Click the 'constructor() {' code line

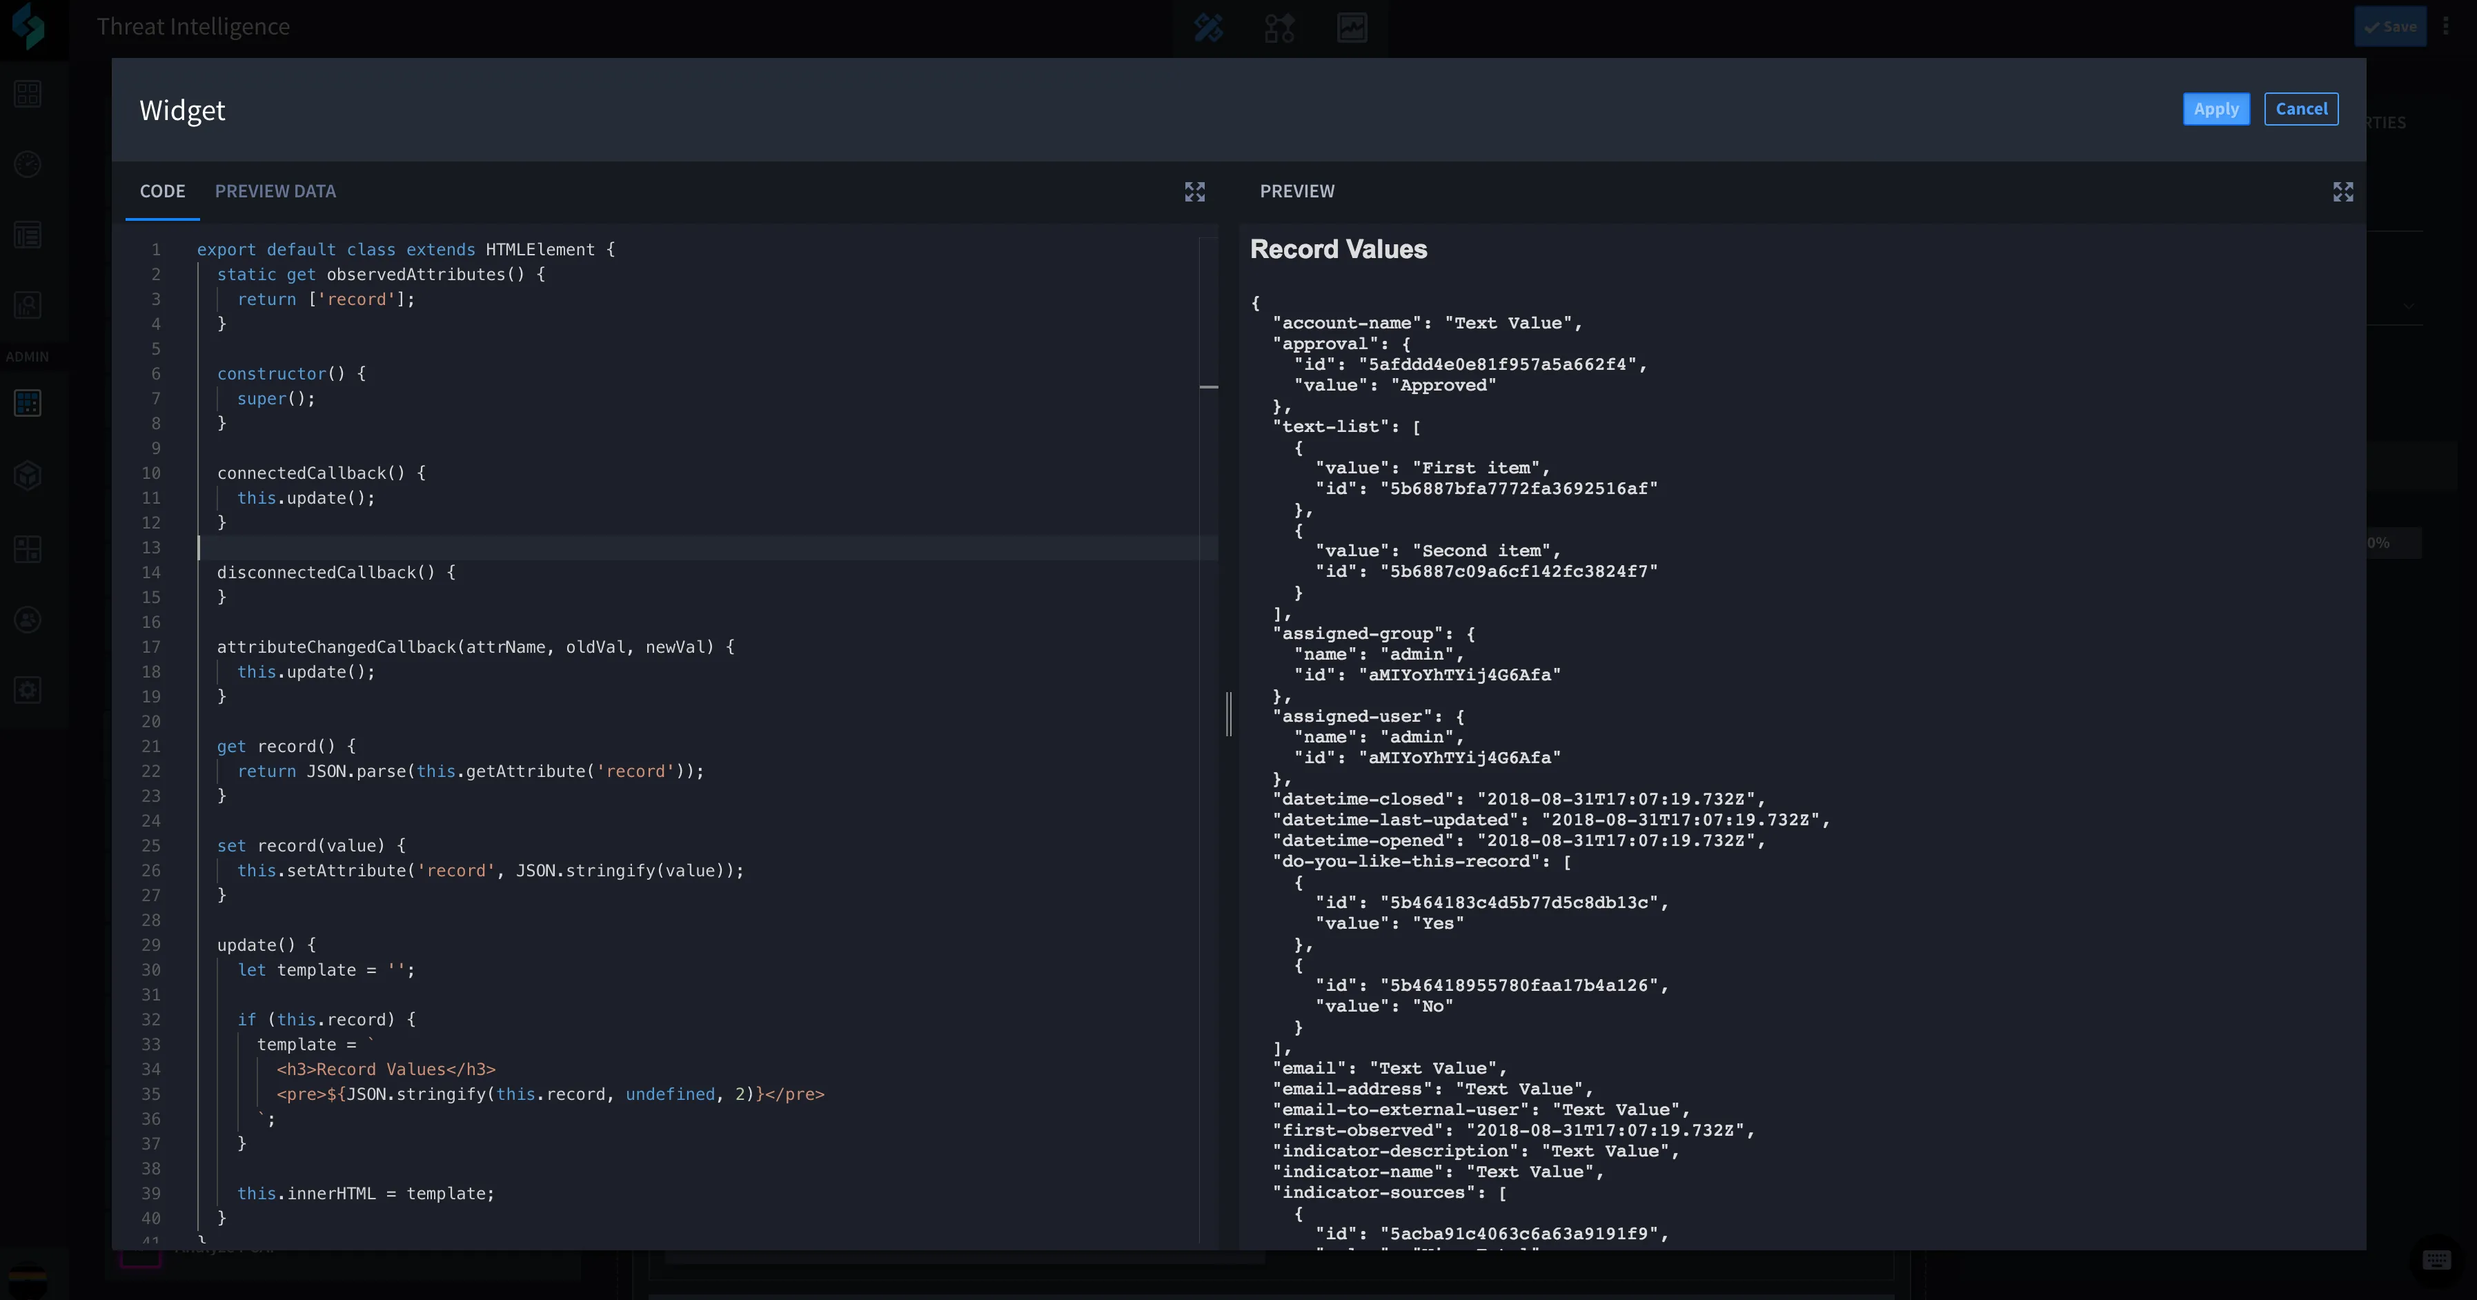(x=291, y=373)
